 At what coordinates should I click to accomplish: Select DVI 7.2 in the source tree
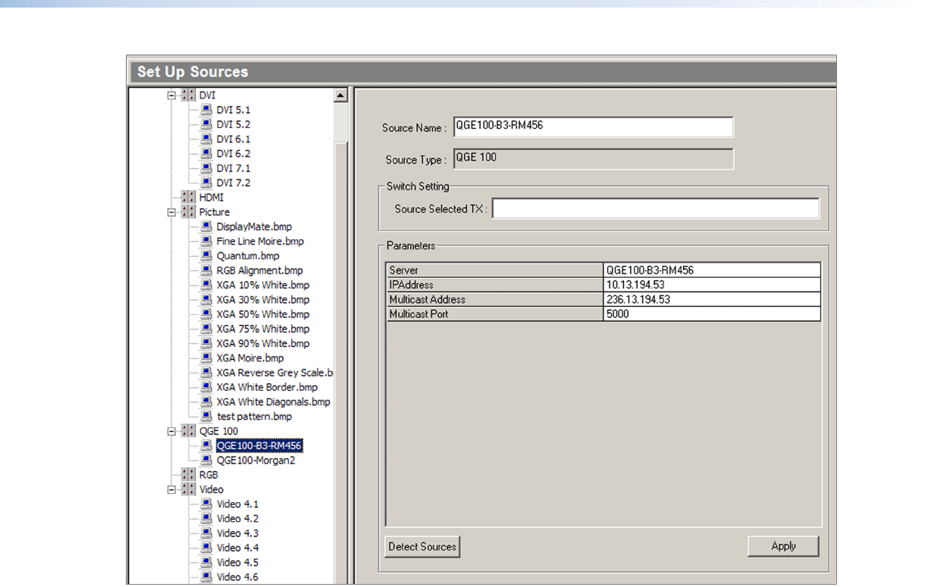pos(233,183)
